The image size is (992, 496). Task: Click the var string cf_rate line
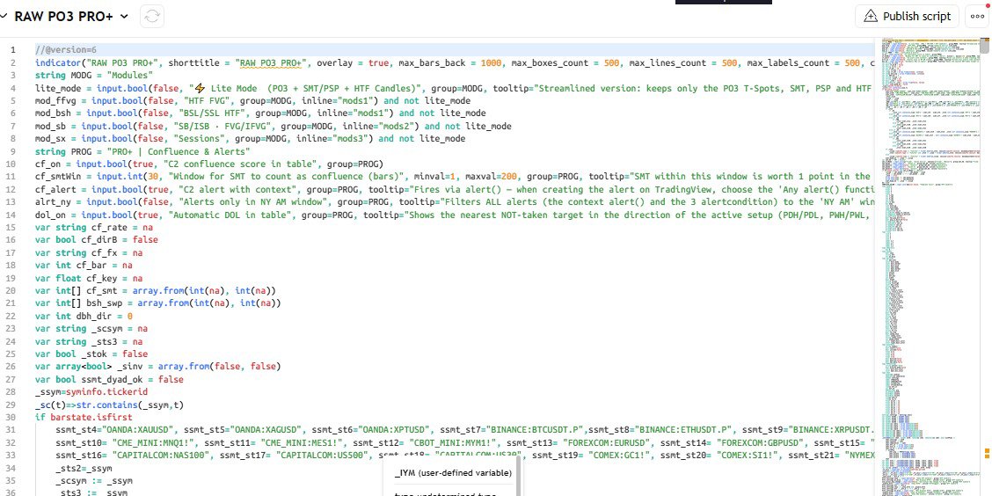pos(94,227)
